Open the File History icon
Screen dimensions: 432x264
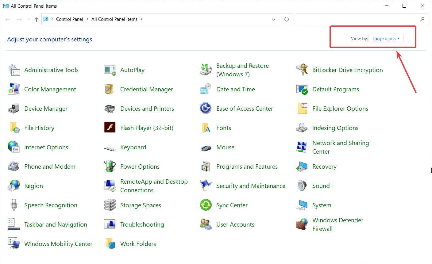point(14,128)
